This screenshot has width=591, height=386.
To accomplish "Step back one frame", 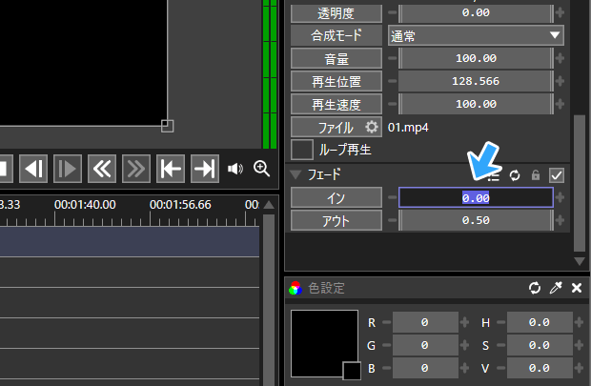I will (33, 169).
